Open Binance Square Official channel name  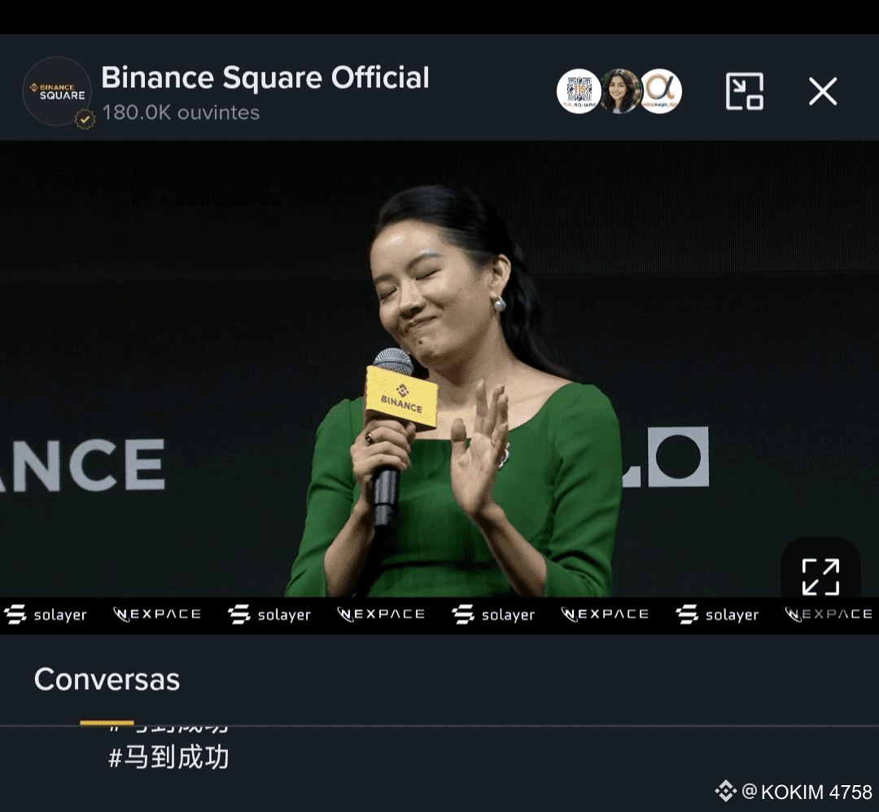[265, 77]
